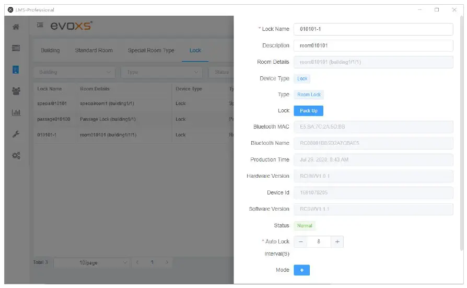Click the Room Lock type tag

tap(309, 95)
